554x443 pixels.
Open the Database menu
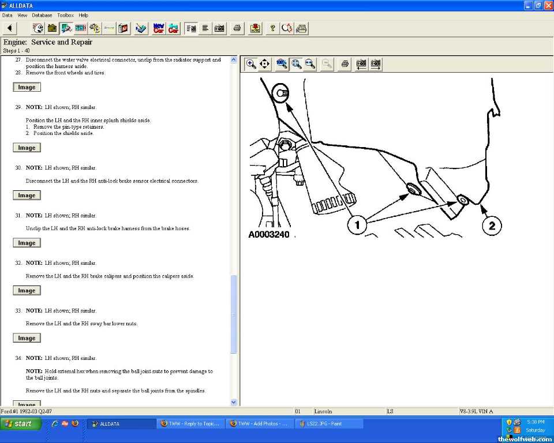click(x=42, y=15)
